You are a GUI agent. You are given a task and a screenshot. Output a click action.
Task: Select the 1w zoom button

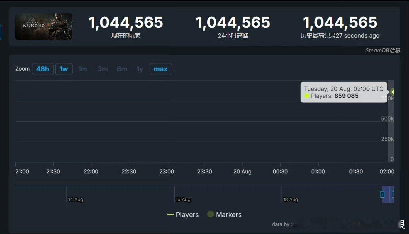(64, 69)
